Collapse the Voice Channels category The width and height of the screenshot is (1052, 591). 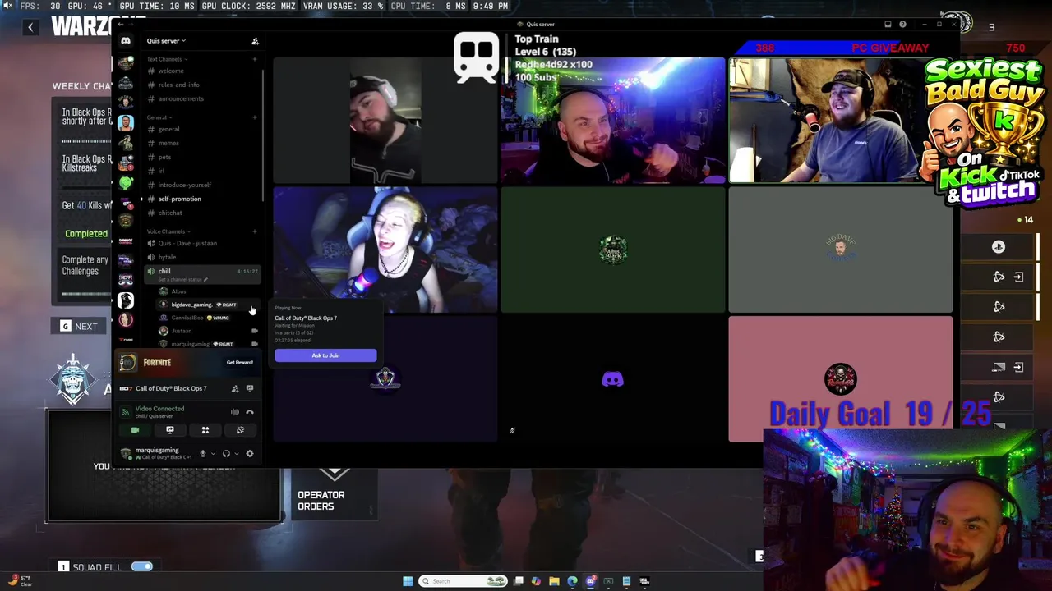click(168, 231)
